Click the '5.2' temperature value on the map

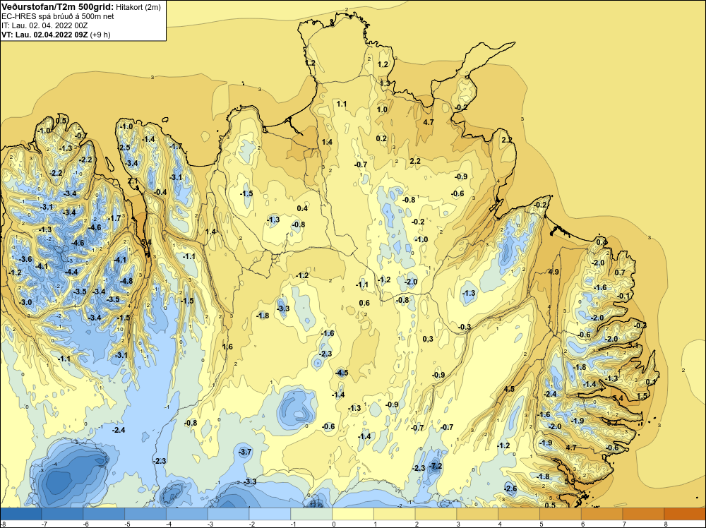coord(612,423)
